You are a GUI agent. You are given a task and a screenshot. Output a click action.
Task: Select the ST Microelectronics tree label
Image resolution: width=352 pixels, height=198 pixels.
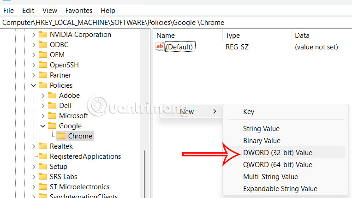click(79, 187)
